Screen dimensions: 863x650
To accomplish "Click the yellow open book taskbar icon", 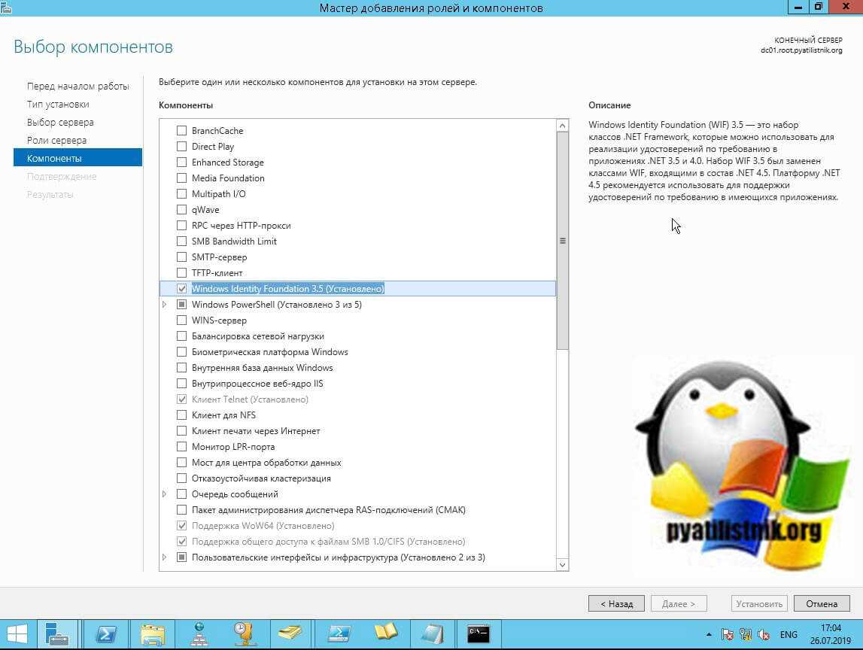I will point(385,633).
